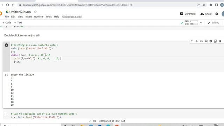The height and width of the screenshot is (126, 224).
Task: Click the taskbar clock showing 11:24
Action: coord(216,125)
